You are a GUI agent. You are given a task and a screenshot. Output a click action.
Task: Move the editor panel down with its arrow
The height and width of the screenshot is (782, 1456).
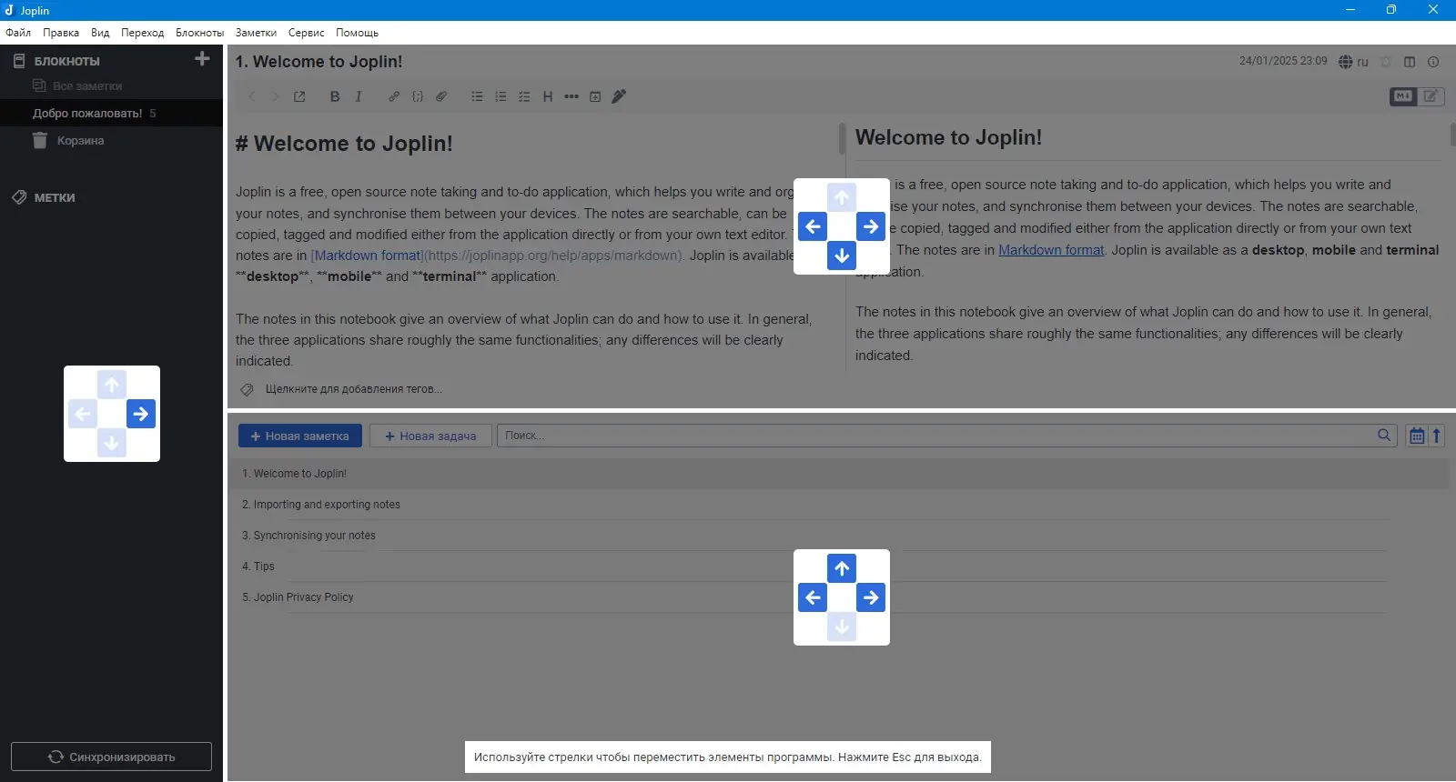842,256
